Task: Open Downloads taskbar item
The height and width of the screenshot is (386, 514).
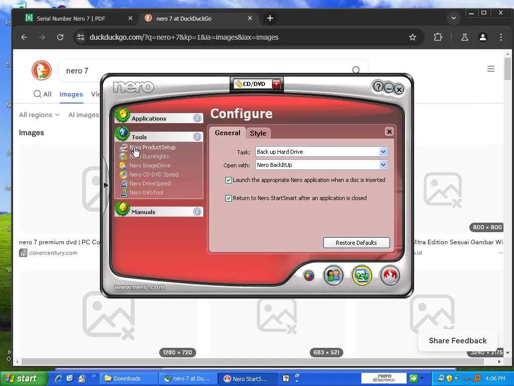Action: (128, 379)
